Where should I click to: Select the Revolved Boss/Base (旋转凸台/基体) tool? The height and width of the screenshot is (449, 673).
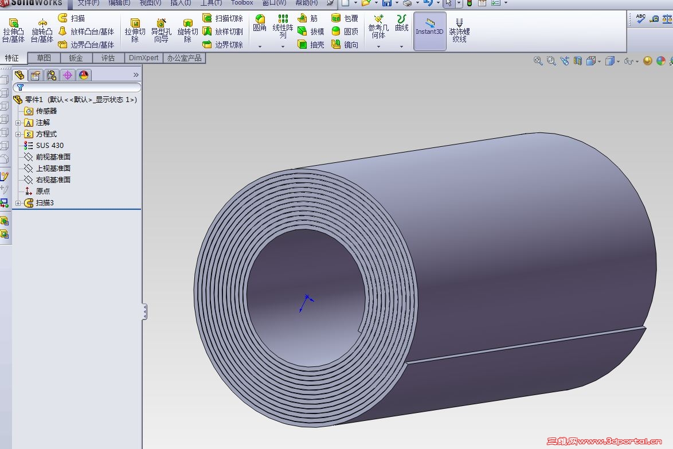coord(42,30)
